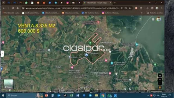Zoom in the map with plus button
The width and height of the screenshot is (174, 98).
point(160,80)
